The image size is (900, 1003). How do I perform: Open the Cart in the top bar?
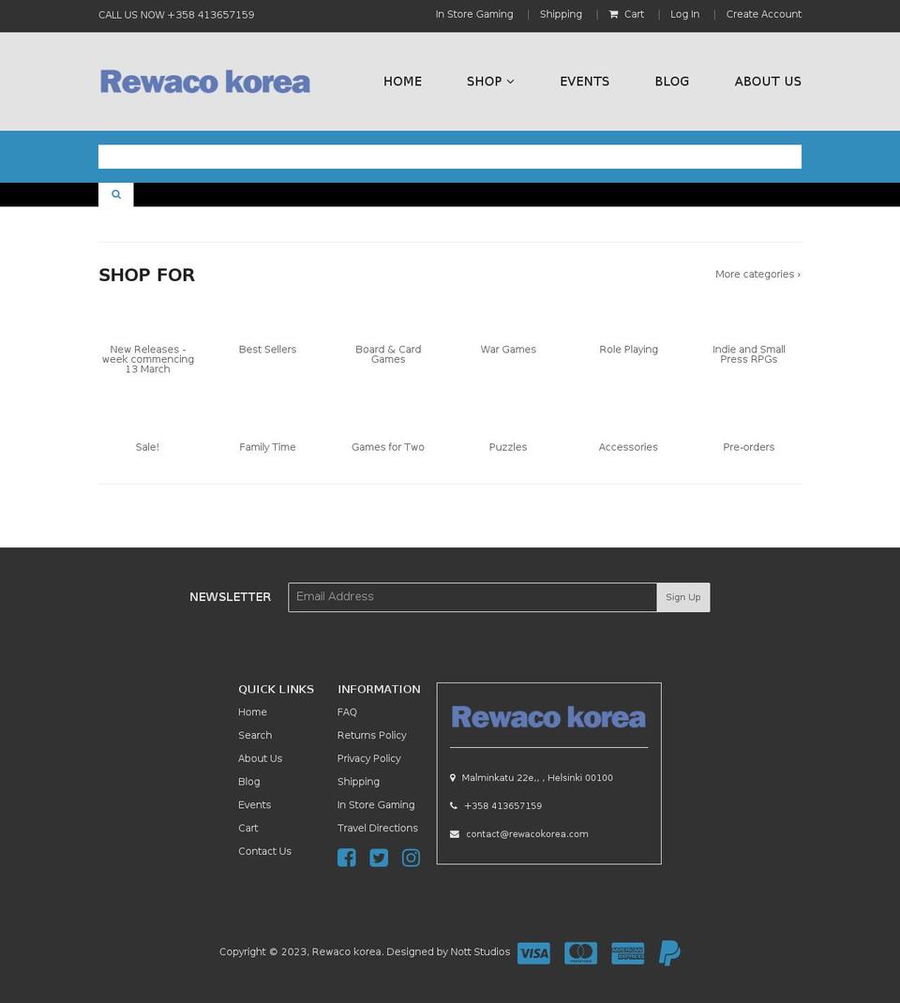[626, 14]
